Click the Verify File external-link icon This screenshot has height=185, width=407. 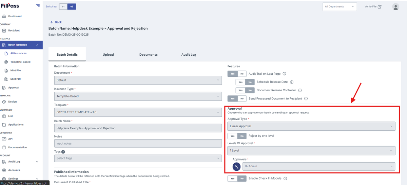380,6
